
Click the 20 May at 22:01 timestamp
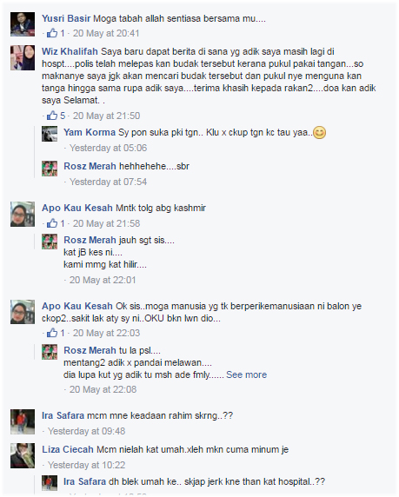coord(103,280)
